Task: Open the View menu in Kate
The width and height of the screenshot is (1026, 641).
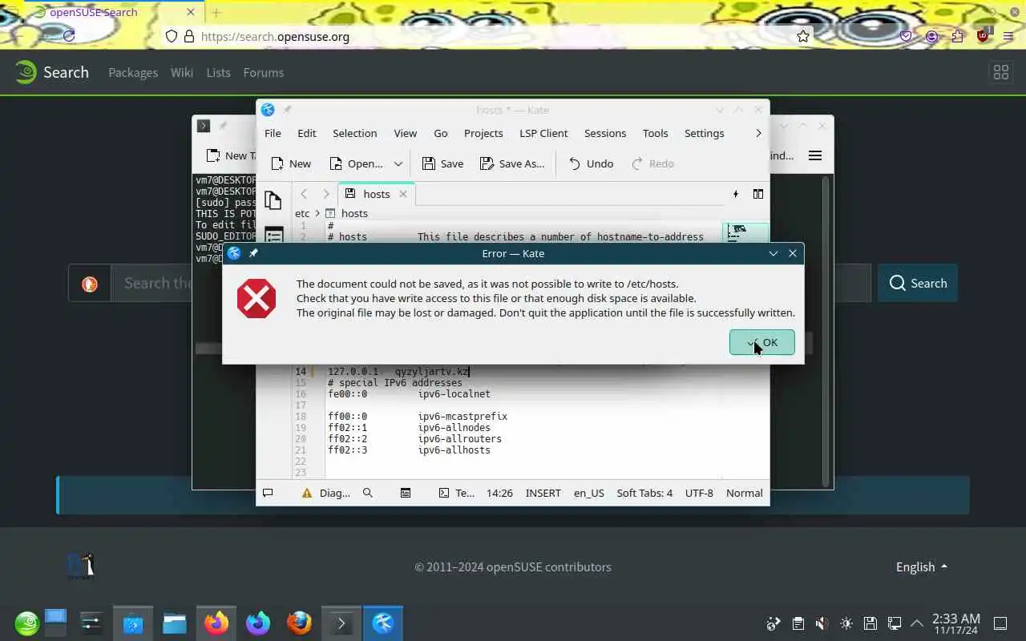Action: pos(405,133)
